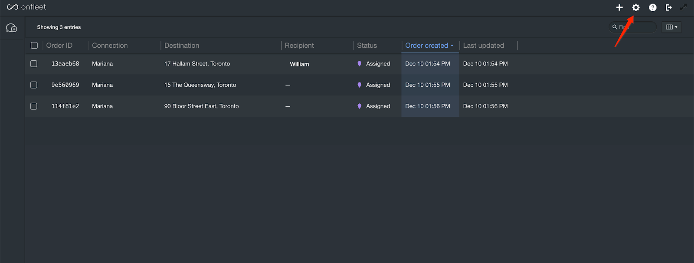This screenshot has height=263, width=694.
Task: Open settings via the gear icon
Action: (x=636, y=7)
